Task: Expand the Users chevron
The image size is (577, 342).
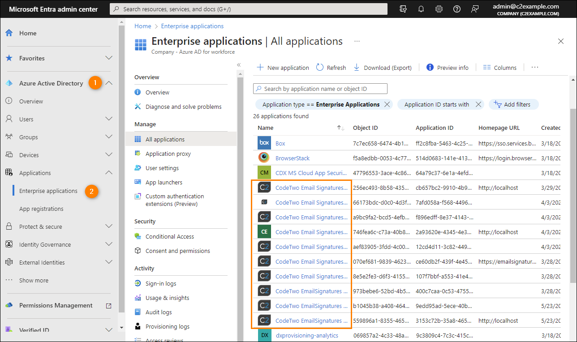Action: click(109, 119)
